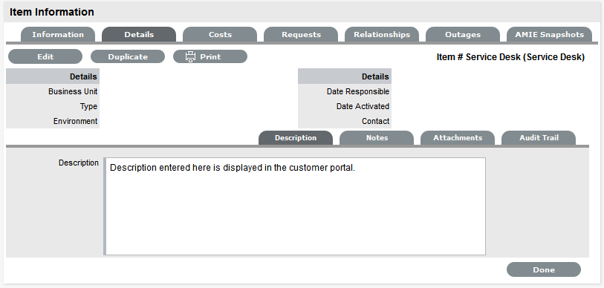Switch to the Notes sub-tab
Screen dimensions: 604x288
point(377,138)
